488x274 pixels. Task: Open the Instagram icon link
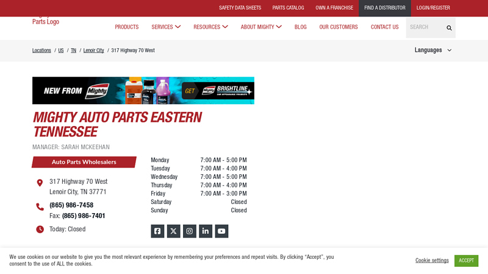click(190, 231)
